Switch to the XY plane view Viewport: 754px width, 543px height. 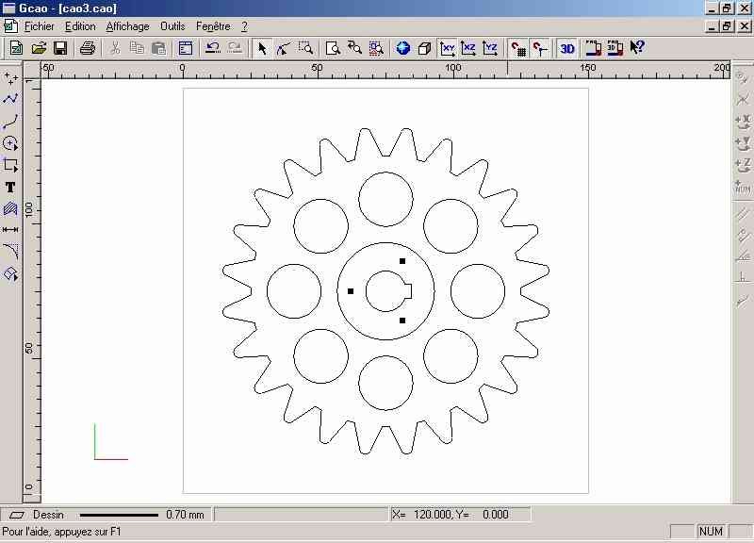point(447,48)
